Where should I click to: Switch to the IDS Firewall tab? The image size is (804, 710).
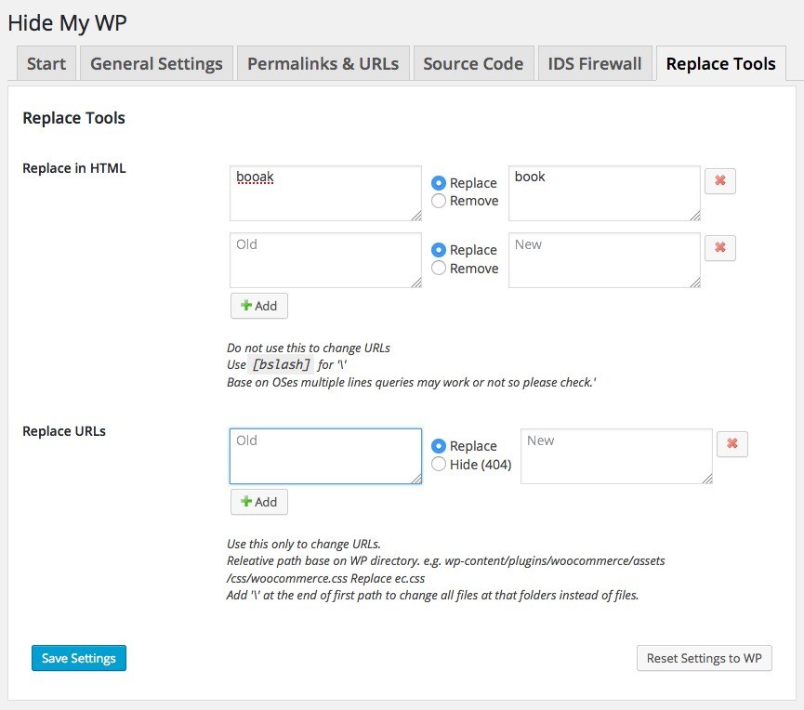595,64
